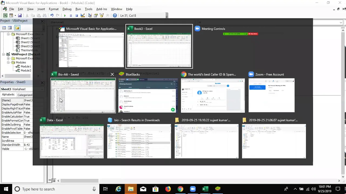The image size is (346, 194).
Task: Open the Debug menu
Action: point(67,9)
